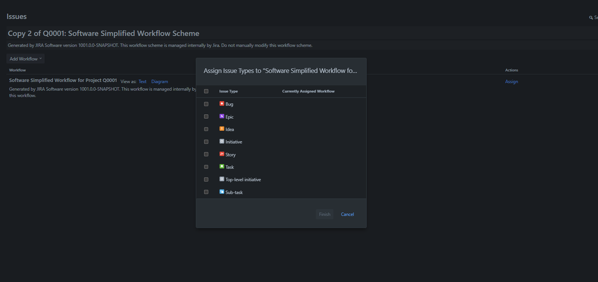Tick the select-all checkbox in header row
598x282 pixels.
coord(206,91)
